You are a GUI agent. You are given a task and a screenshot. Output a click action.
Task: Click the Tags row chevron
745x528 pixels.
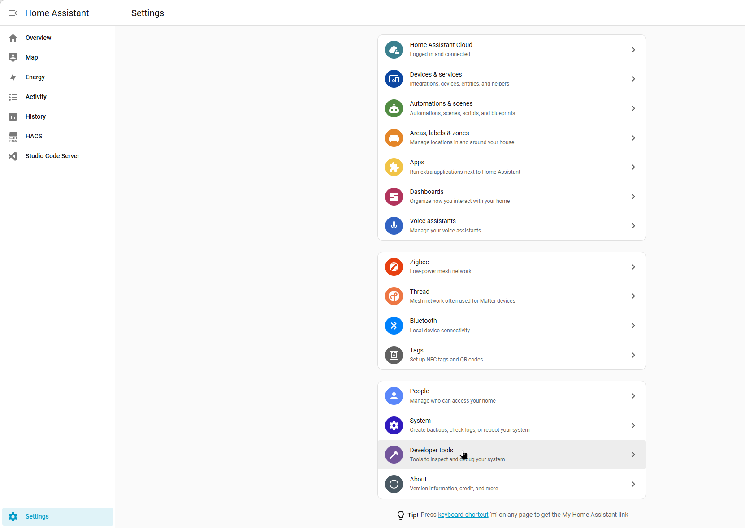coord(633,355)
